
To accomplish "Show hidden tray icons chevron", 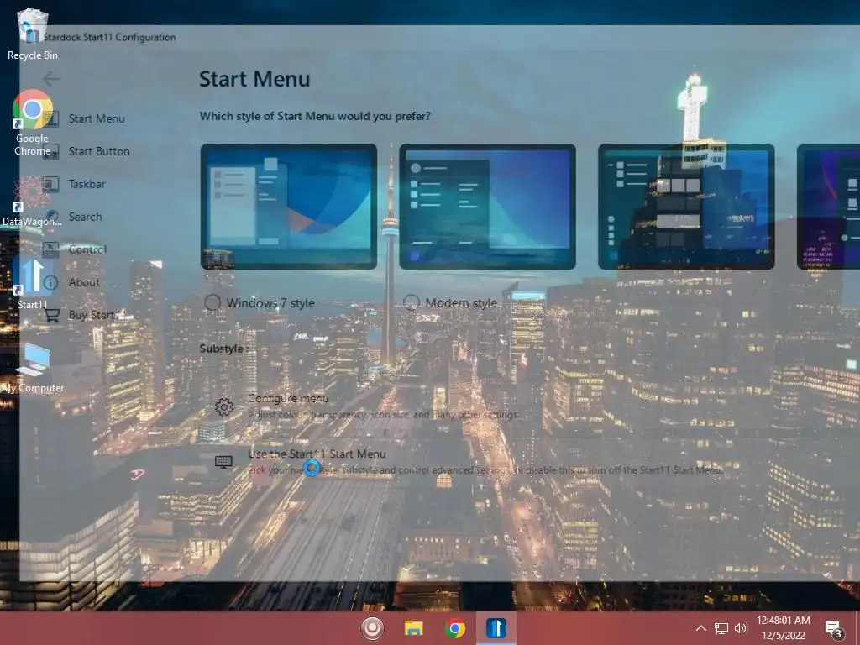I will (701, 628).
